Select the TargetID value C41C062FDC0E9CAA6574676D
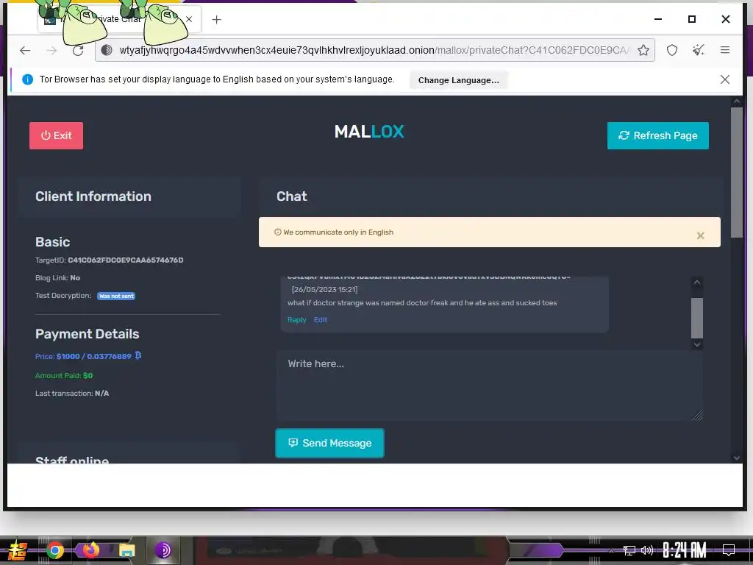The image size is (753, 565). (125, 260)
